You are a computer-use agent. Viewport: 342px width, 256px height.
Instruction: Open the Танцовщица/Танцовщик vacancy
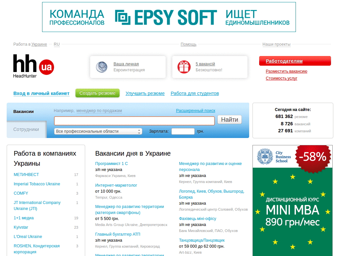pyautogui.click(x=202, y=240)
